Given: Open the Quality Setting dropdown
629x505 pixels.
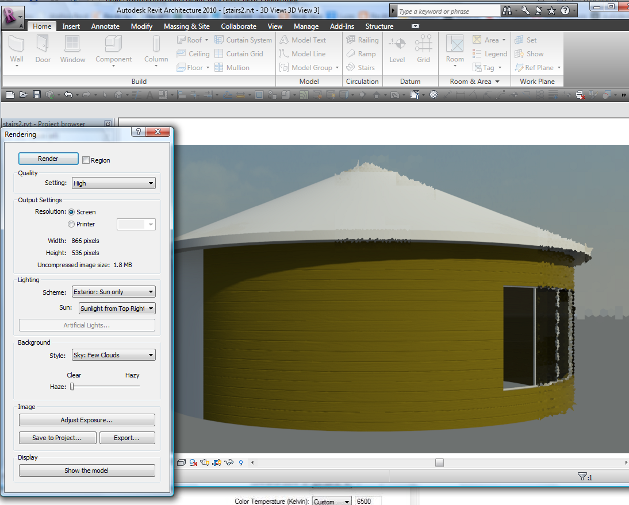Looking at the screenshot, I should (114, 183).
